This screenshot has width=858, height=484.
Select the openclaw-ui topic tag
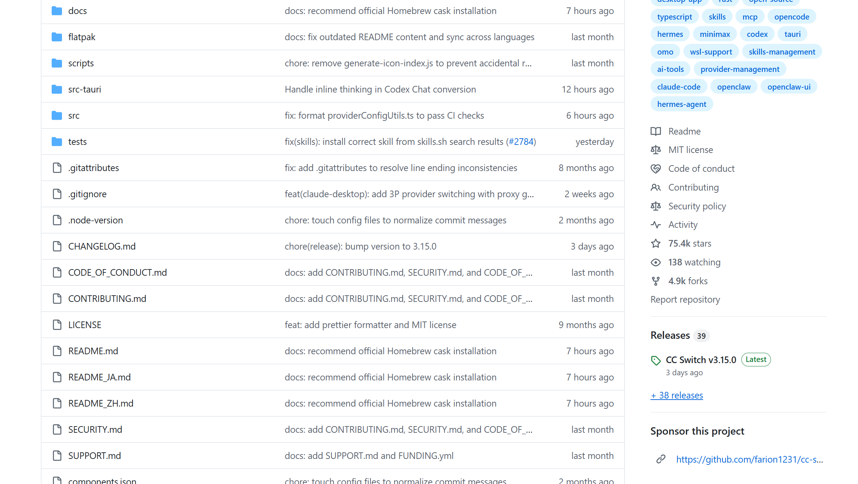click(789, 87)
